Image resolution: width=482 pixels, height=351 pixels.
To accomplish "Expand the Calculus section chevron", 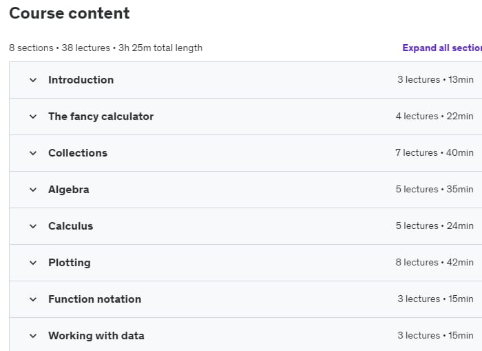I will pos(33,226).
